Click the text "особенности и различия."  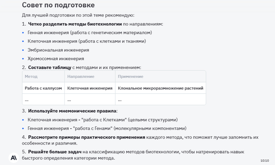coord(50,143)
